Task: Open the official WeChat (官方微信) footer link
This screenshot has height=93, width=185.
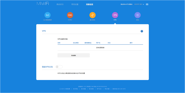Action: [x=91, y=89]
